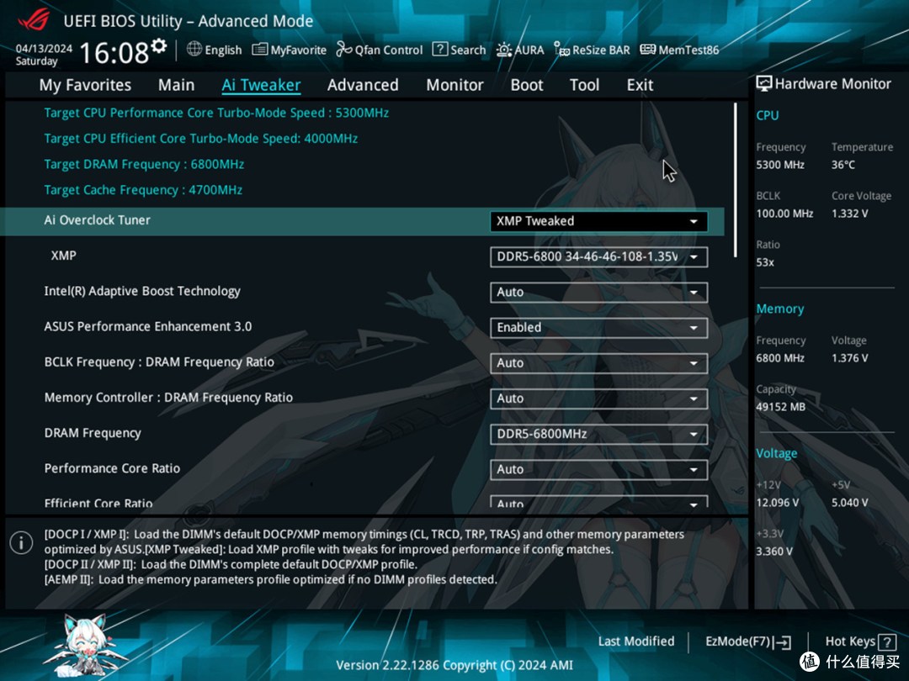Switch to Boot tab
Image resolution: width=909 pixels, height=681 pixels.
click(526, 85)
